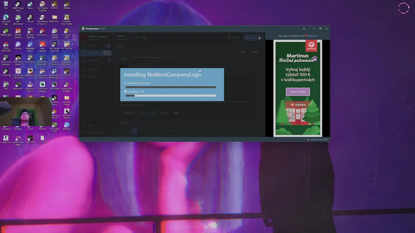Launch Steam from the desktop
Screen dimensions: 415x233
click(x=30, y=5)
